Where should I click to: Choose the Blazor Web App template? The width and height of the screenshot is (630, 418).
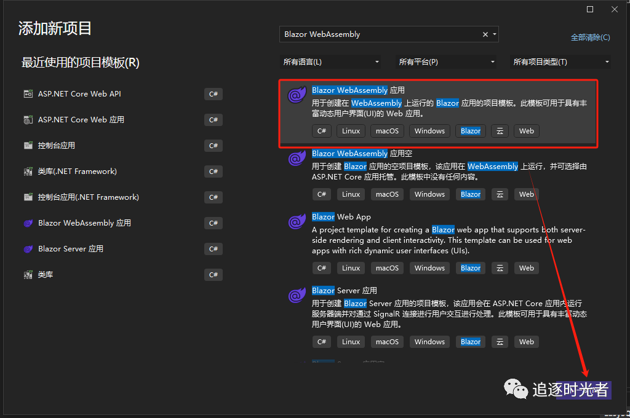pos(341,217)
